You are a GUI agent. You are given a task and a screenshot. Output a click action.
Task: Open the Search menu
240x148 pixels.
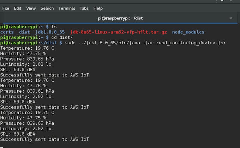pyautogui.click(x=47, y=8)
